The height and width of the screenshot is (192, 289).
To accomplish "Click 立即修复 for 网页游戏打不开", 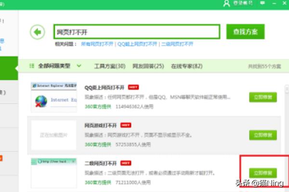I will [x=263, y=135].
